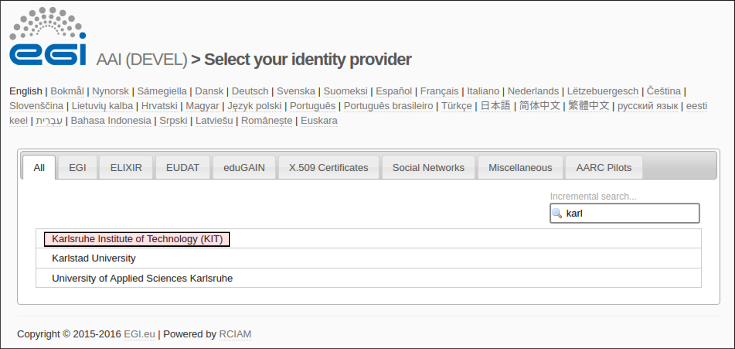Click the EGI logo

click(48, 36)
